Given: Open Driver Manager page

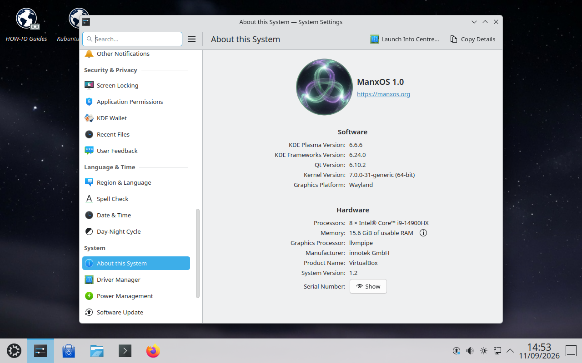Looking at the screenshot, I should point(136,280).
